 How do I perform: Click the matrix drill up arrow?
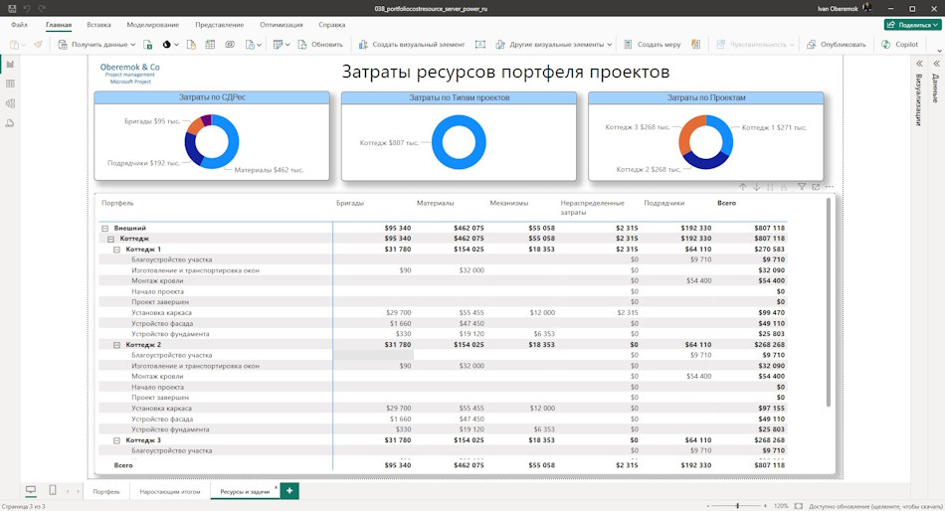(x=742, y=188)
